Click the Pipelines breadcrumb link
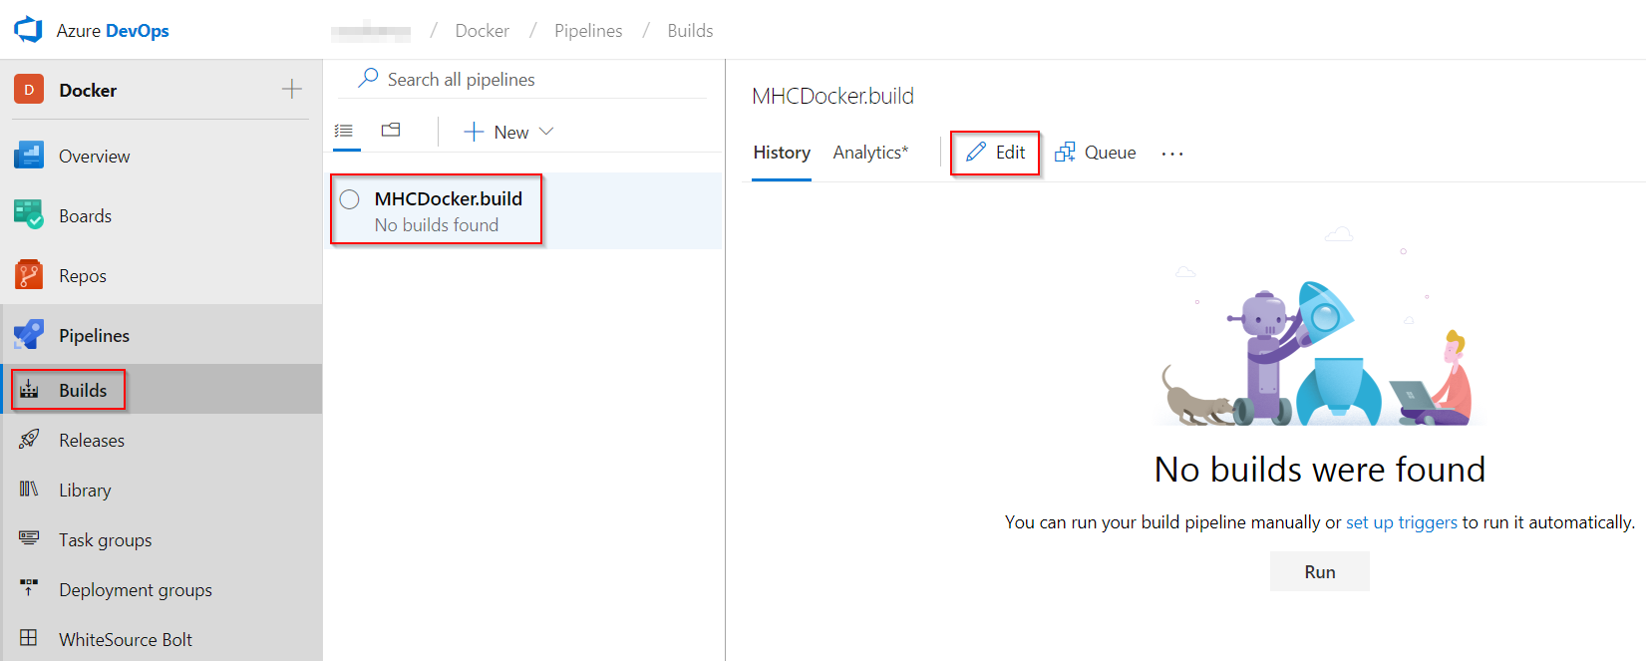Screen dimensions: 1646x661 click(588, 31)
